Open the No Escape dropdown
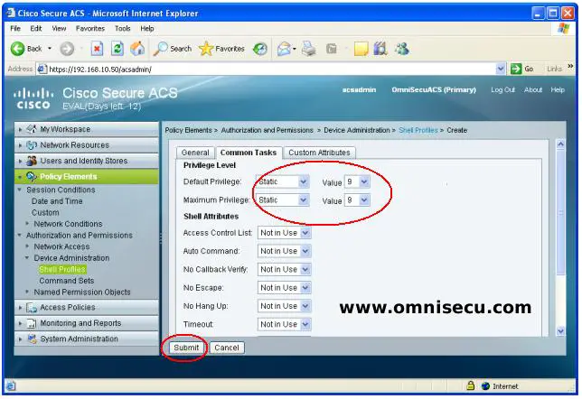The height and width of the screenshot is (399, 582). tap(284, 288)
